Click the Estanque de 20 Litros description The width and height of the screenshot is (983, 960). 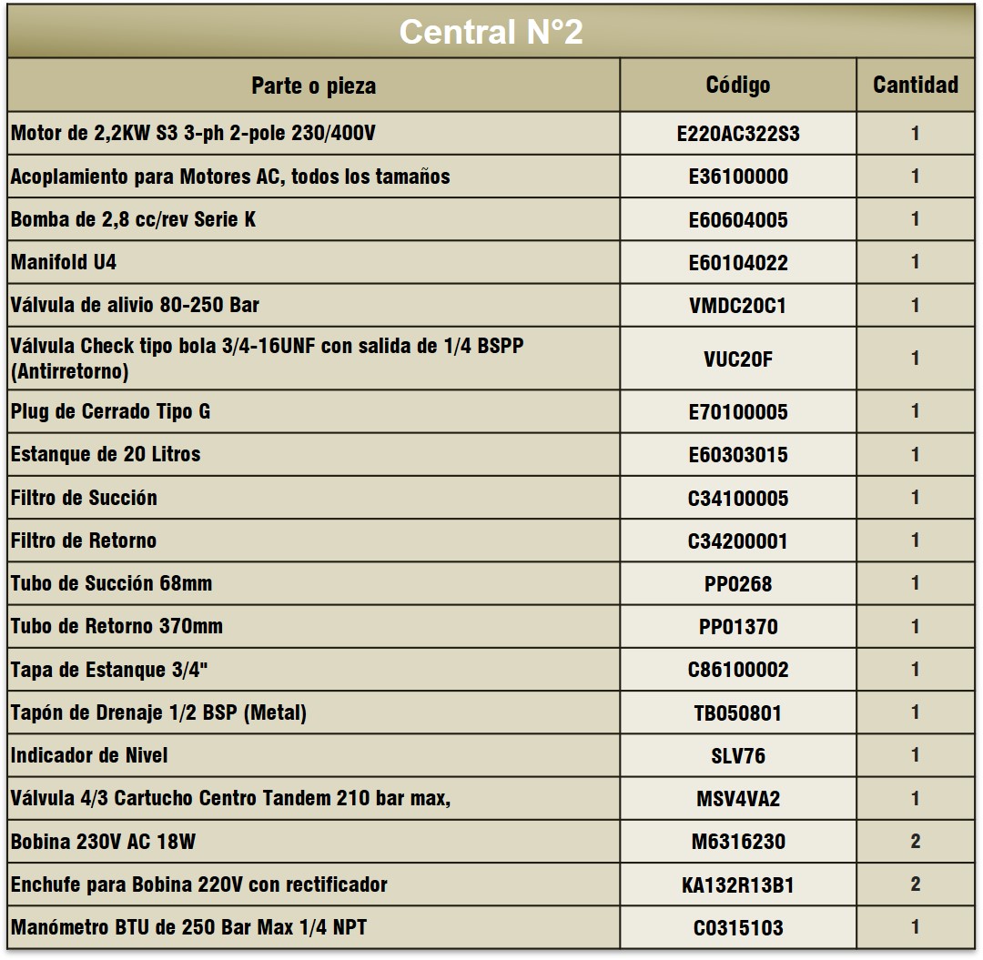(x=106, y=454)
